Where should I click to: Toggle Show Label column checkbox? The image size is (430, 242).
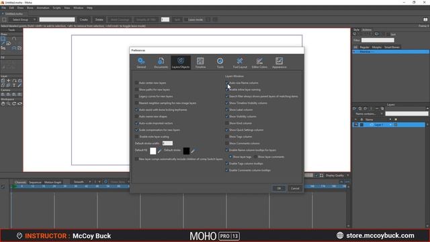click(227, 110)
